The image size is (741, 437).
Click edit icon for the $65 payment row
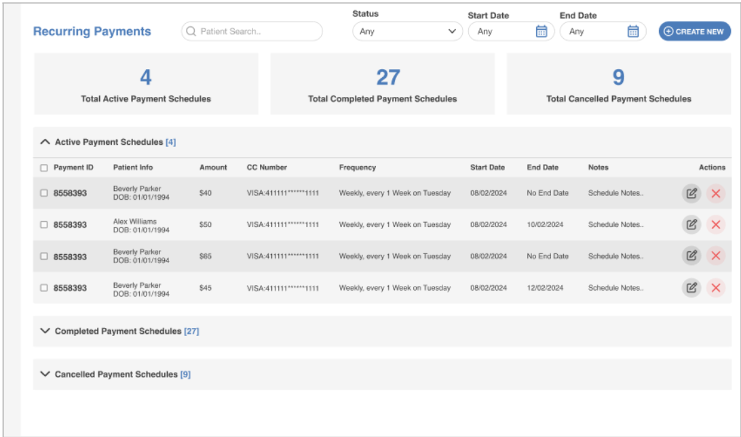point(691,256)
